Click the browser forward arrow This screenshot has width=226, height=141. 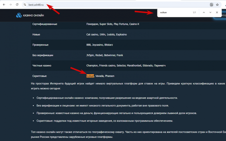click(11, 5)
